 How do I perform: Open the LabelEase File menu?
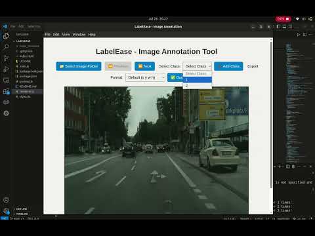[48, 35]
